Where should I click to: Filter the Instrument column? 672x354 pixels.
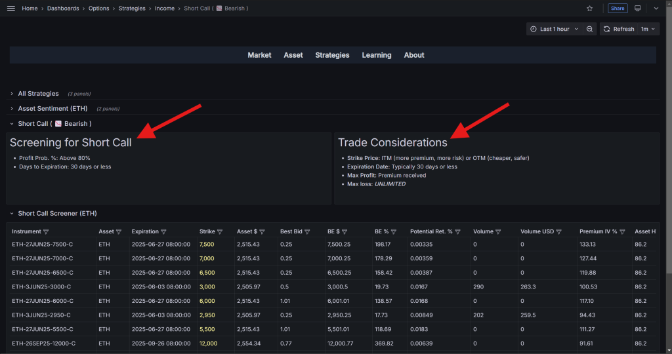[46, 231]
